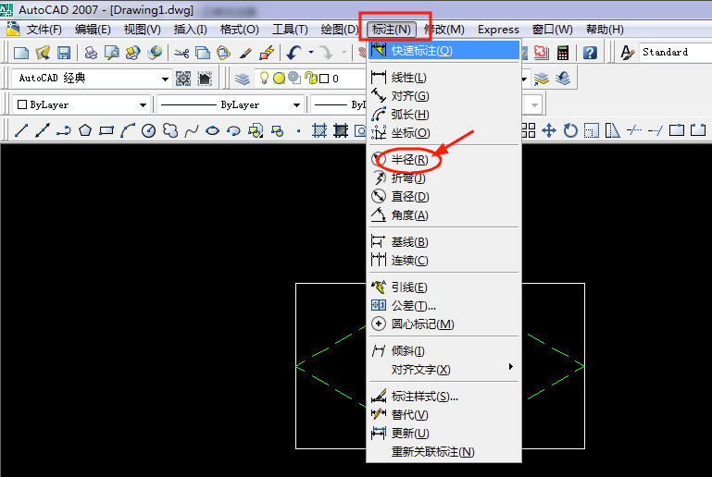
Task: Toggle layer 0 freeze sun icon
Action: click(x=279, y=79)
